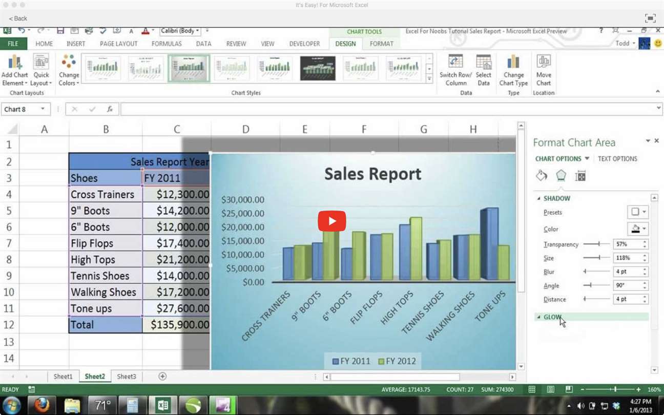Switch to the PAGE LAYOUT tab

click(118, 44)
